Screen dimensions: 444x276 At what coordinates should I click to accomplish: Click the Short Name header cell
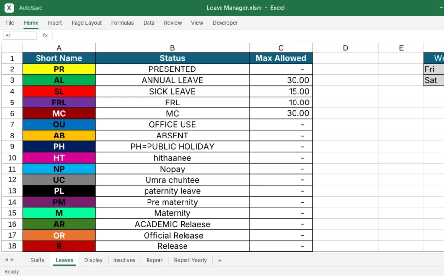(x=59, y=58)
